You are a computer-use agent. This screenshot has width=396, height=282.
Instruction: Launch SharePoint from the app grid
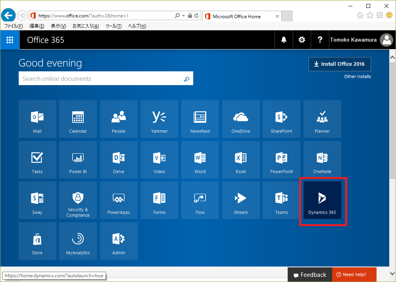[282, 119]
